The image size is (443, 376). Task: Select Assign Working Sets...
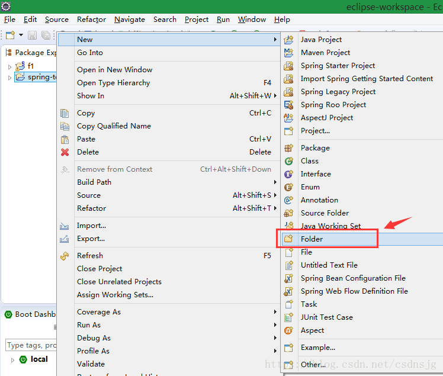point(169,295)
